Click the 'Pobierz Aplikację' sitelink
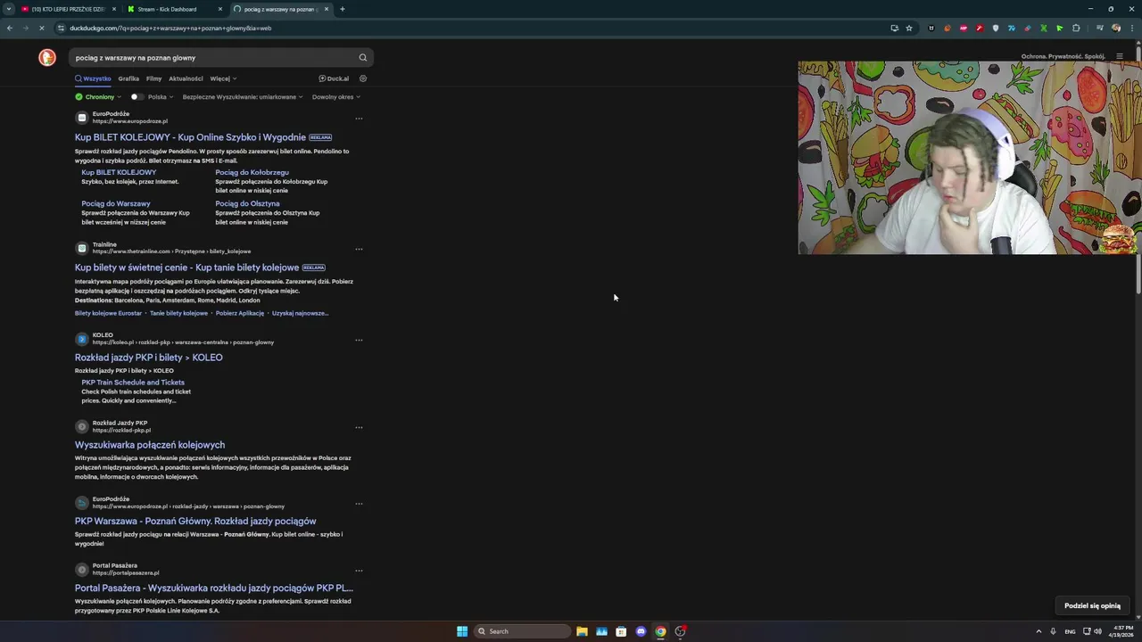The image size is (1142, 642). [240, 313]
